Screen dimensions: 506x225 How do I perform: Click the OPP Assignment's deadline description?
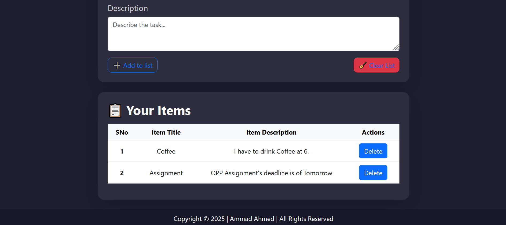coord(271,173)
